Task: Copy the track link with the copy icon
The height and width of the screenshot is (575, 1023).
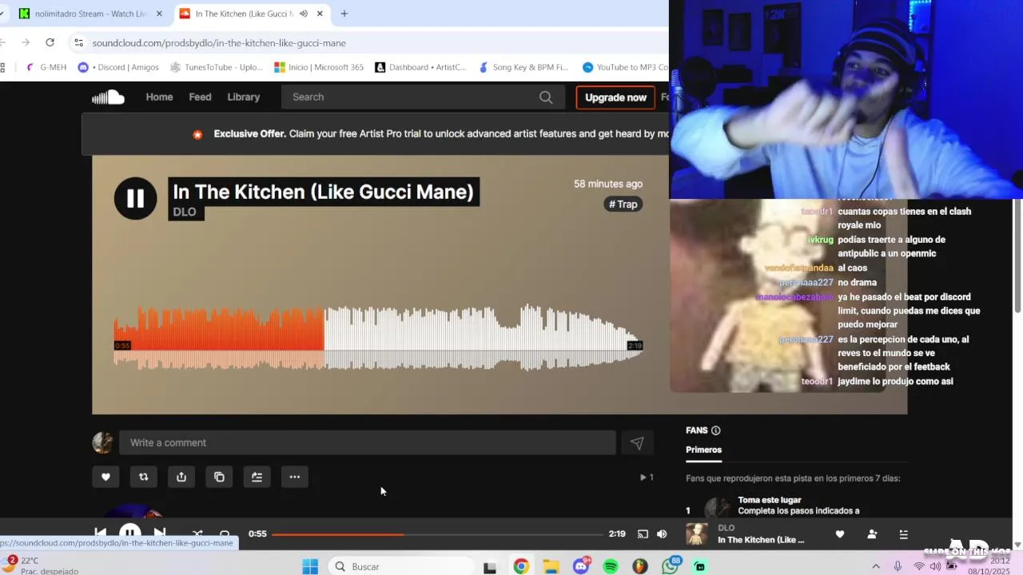Action: [219, 477]
